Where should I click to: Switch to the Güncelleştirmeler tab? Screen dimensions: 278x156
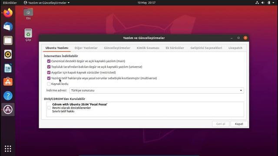coord(117,48)
